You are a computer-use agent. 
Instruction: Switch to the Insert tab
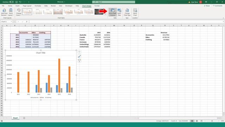tap(17, 6)
